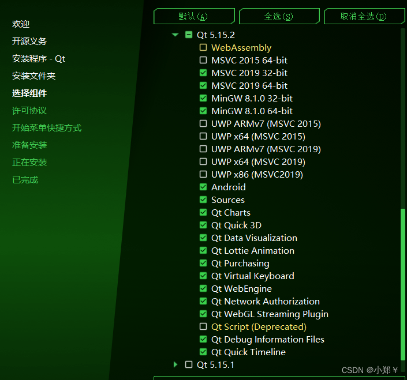Click the 默认(A) default button

[x=194, y=16]
